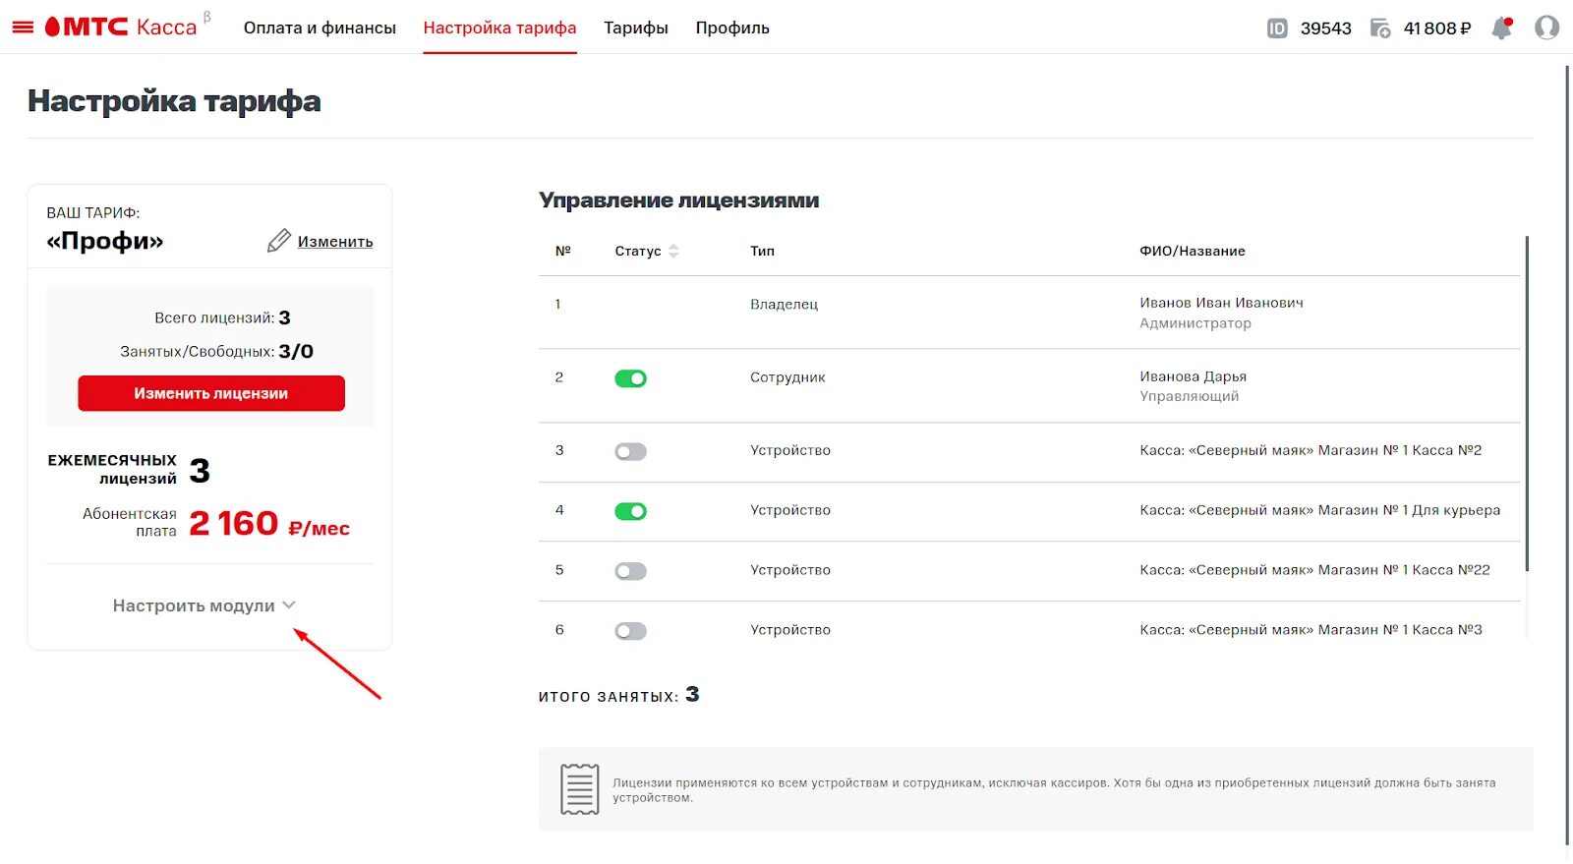Click the № column header

563,252
